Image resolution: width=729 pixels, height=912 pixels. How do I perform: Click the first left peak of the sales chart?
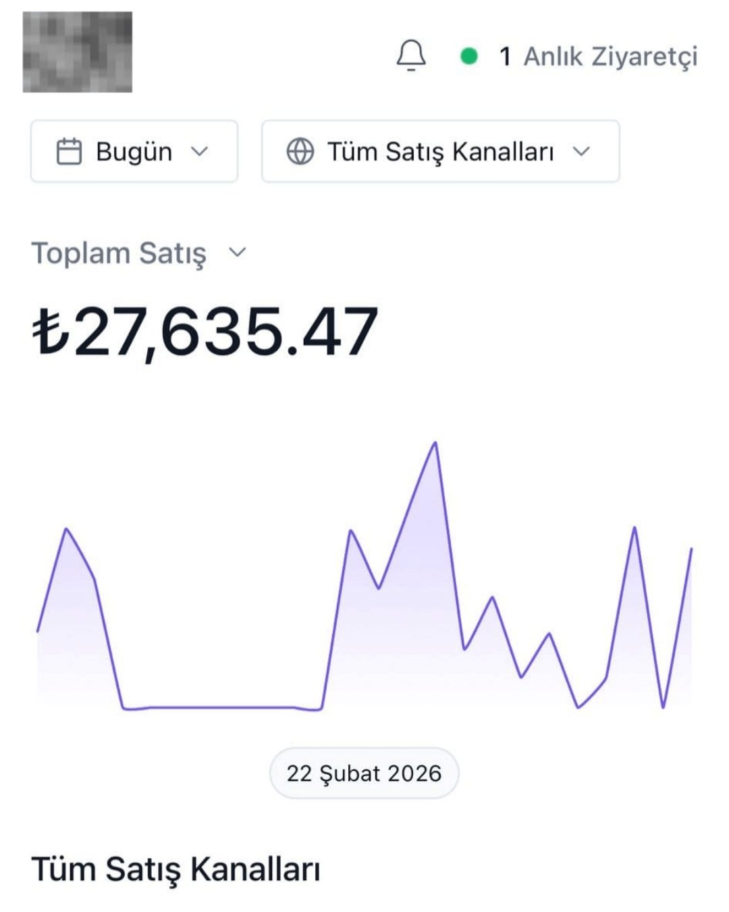pyautogui.click(x=66, y=529)
